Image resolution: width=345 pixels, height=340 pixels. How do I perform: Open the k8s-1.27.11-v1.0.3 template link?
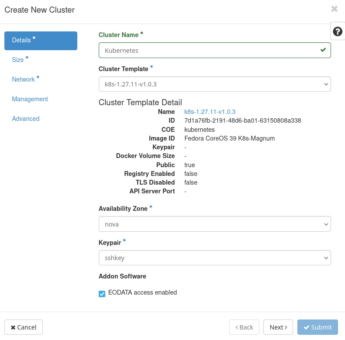(210, 112)
